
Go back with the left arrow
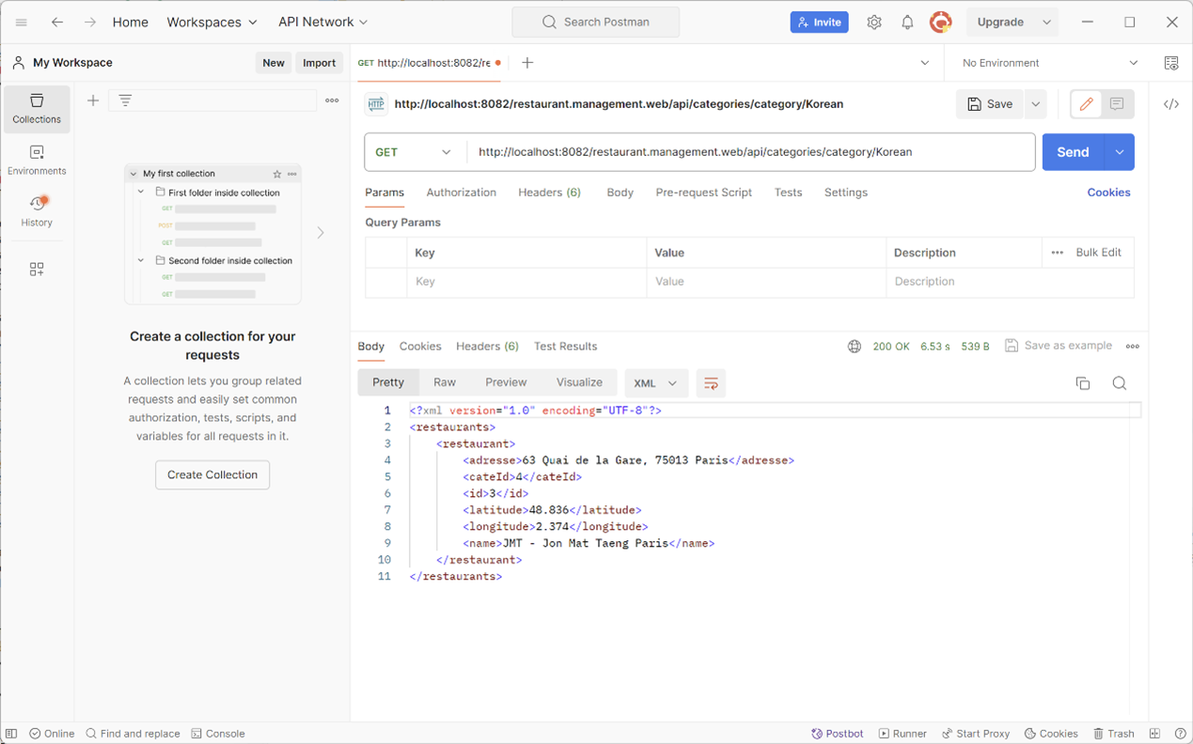pos(57,22)
